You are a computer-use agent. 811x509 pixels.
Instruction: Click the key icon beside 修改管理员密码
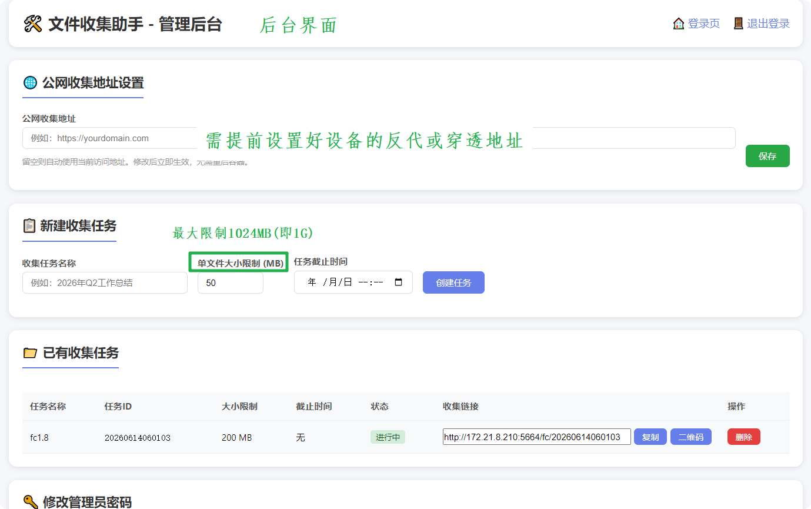click(x=30, y=502)
